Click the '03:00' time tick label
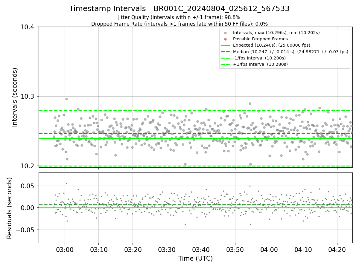This screenshot has height=269, width=359. coord(65,249)
